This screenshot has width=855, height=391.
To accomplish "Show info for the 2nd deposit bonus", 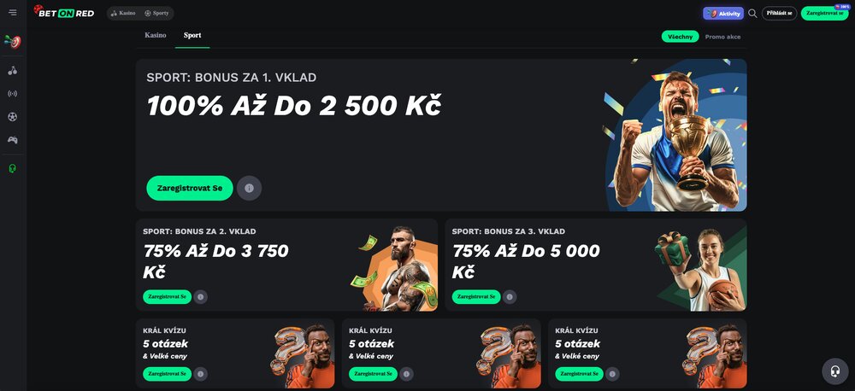I will pyautogui.click(x=200, y=297).
